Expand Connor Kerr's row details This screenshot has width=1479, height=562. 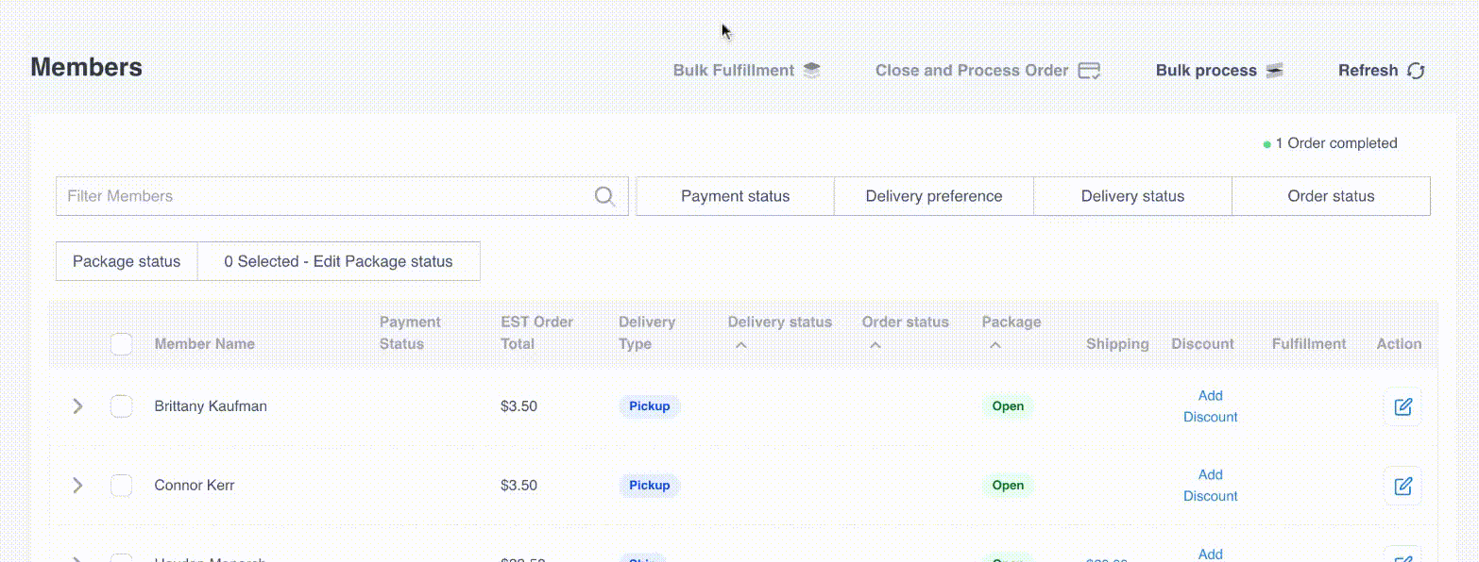(x=77, y=486)
